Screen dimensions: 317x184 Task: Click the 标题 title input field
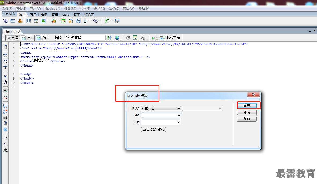[85, 38]
